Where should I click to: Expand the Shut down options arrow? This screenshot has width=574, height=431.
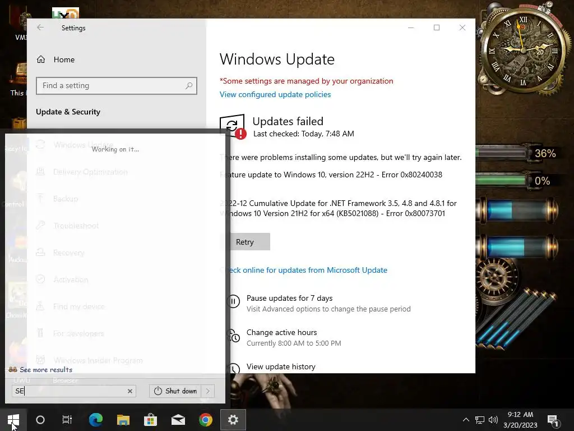[x=208, y=391]
